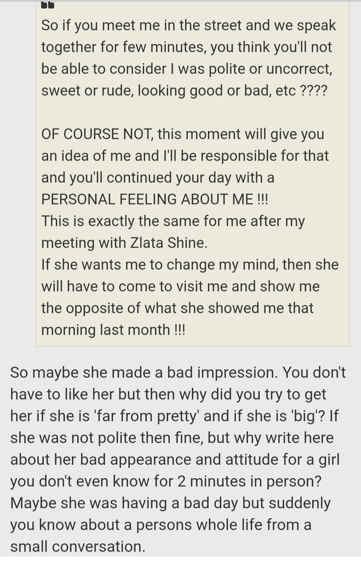Click the quoted line "morning last month !!!"
This screenshot has width=361, height=561.
[x=113, y=330]
